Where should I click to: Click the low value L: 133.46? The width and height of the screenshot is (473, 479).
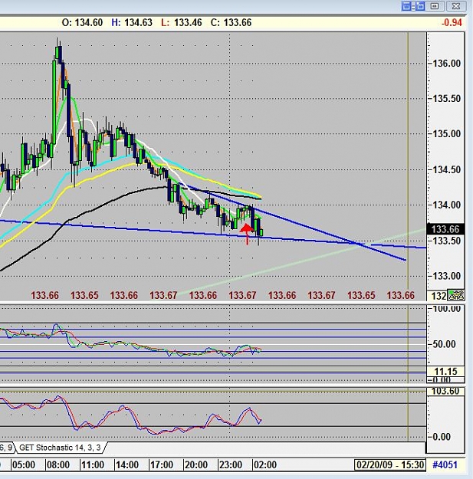[182, 22]
